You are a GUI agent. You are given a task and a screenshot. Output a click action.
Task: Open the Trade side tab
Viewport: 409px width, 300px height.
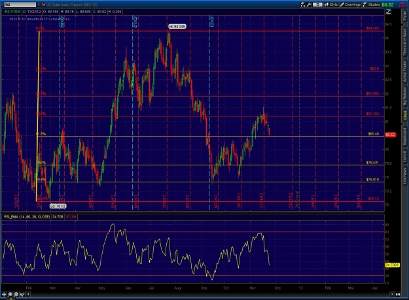tap(405, 16)
